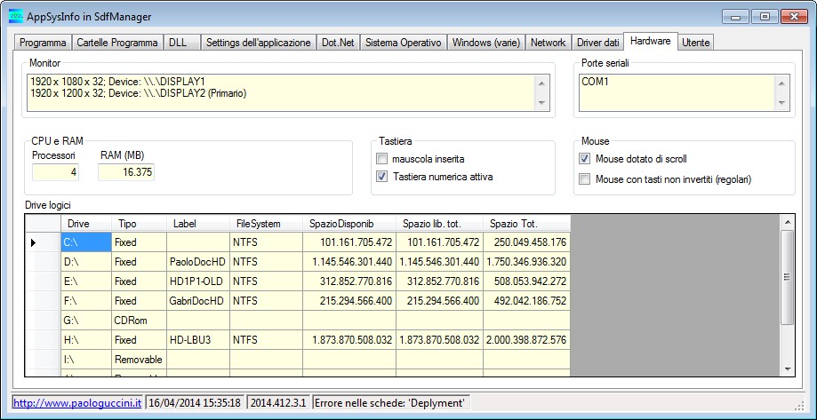Viewport: 817px width, 420px height.
Task: Toggle Tastiera numerica attiva checkbox
Action: pyautogui.click(x=382, y=177)
